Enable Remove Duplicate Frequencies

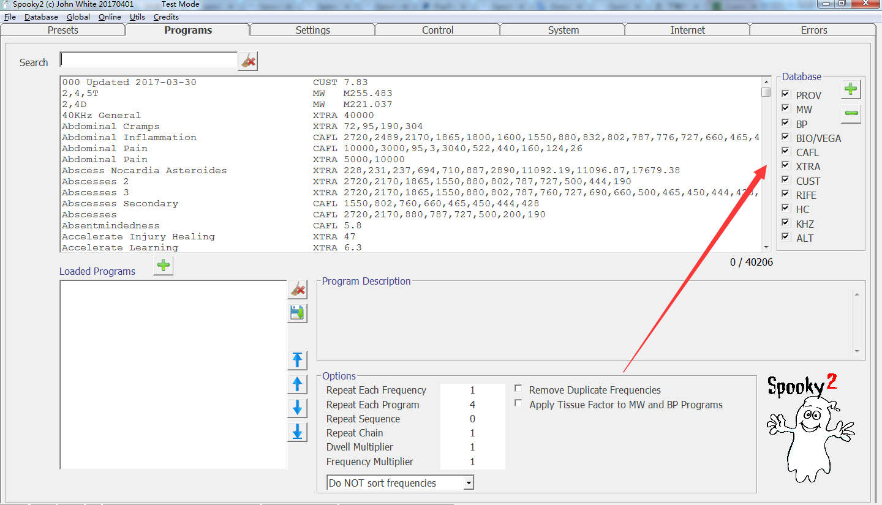tap(518, 389)
